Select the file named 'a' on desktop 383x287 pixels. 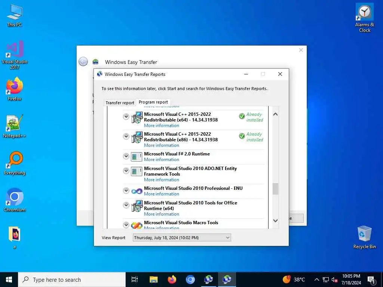[15, 237]
